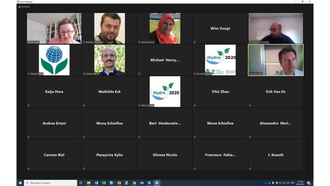Open Word from the taskbar

pos(96,183)
